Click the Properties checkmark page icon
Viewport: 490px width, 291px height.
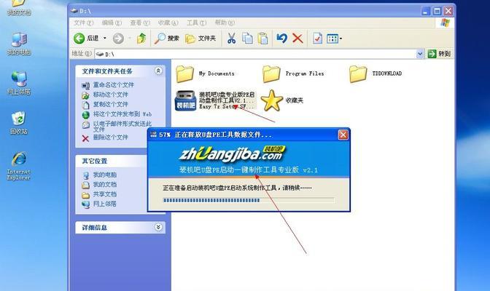pos(317,39)
